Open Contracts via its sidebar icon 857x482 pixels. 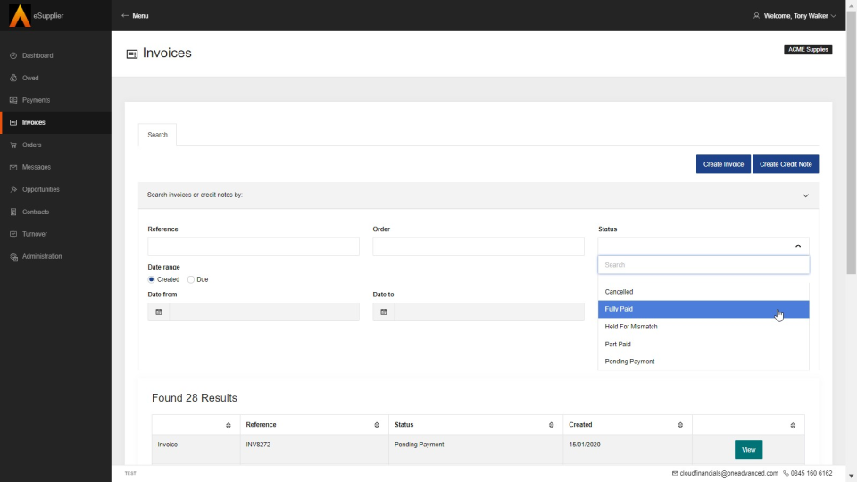[x=13, y=212]
